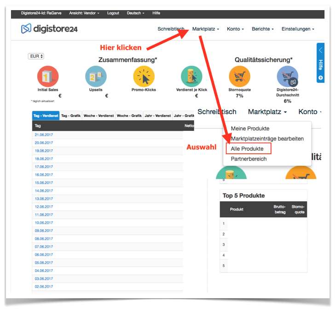The width and height of the screenshot is (336, 313).
Task: Click the Stornoquote shopping cart icon
Action: pyautogui.click(x=239, y=76)
